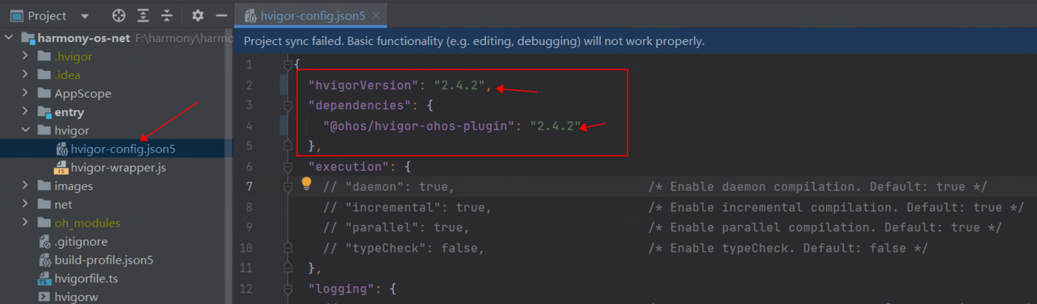Fold the root brace on line 1
This screenshot has width=1037, height=304.
[x=288, y=64]
